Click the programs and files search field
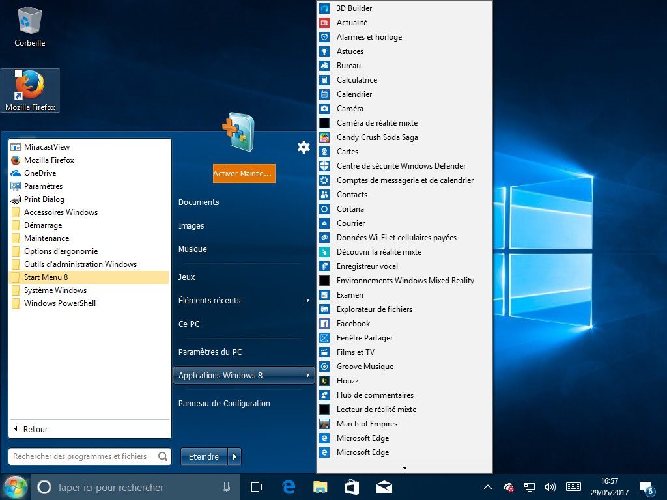Image resolution: width=667 pixels, height=500 pixels. click(90, 456)
